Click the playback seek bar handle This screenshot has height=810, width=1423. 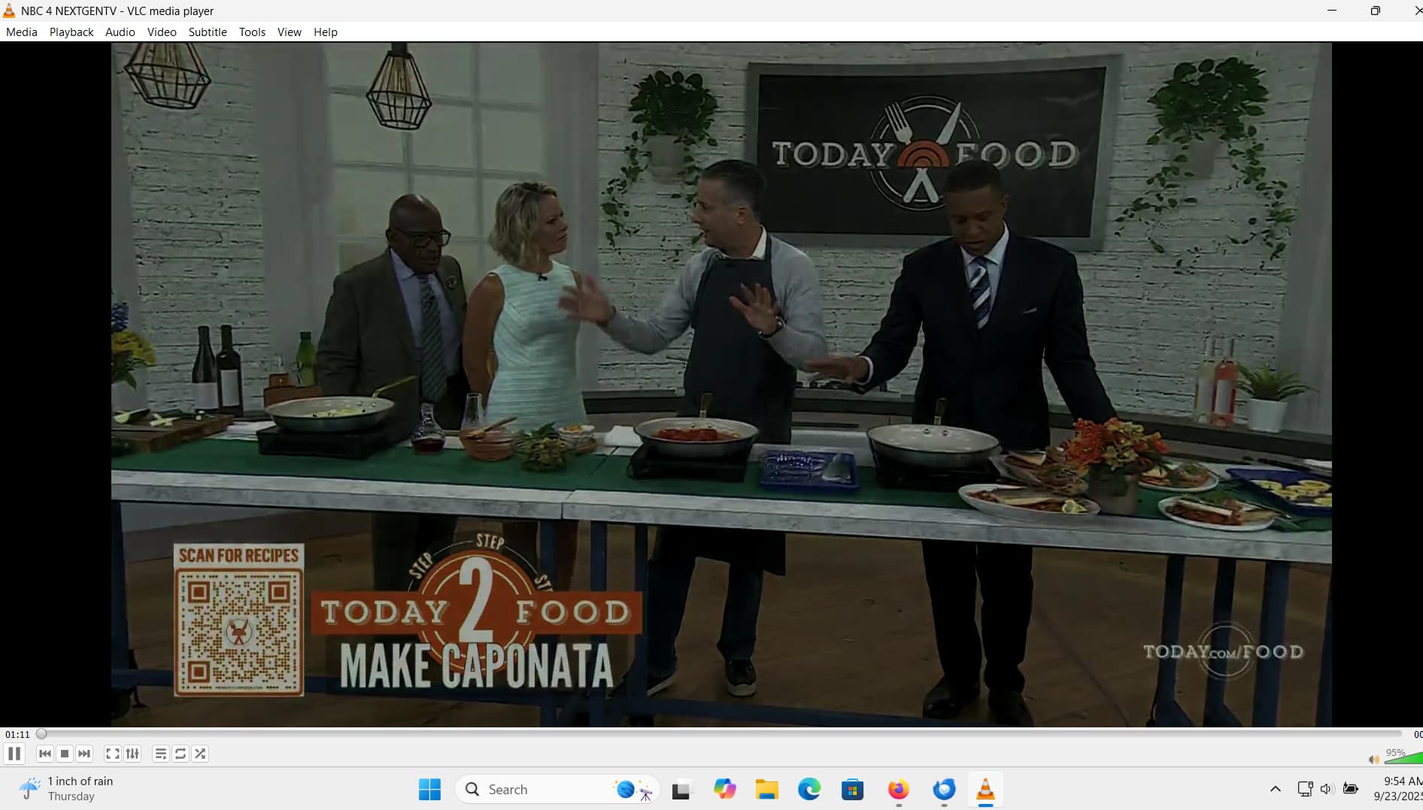click(42, 734)
